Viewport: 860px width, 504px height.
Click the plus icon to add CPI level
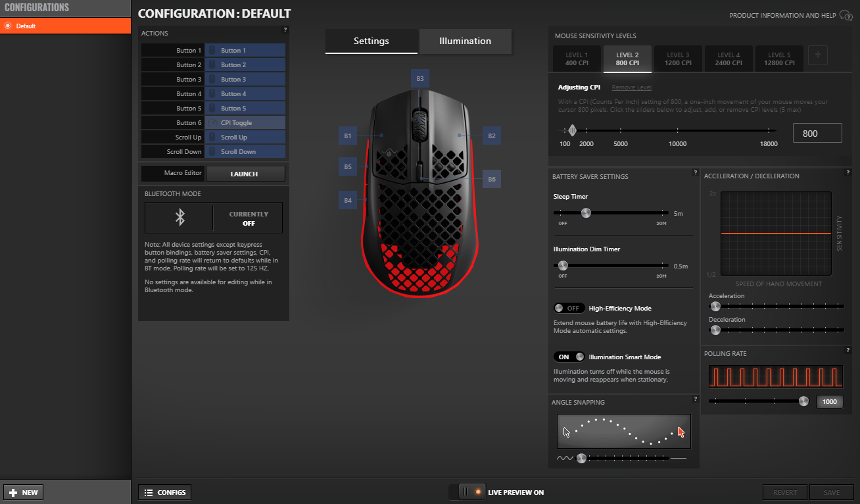tap(817, 55)
